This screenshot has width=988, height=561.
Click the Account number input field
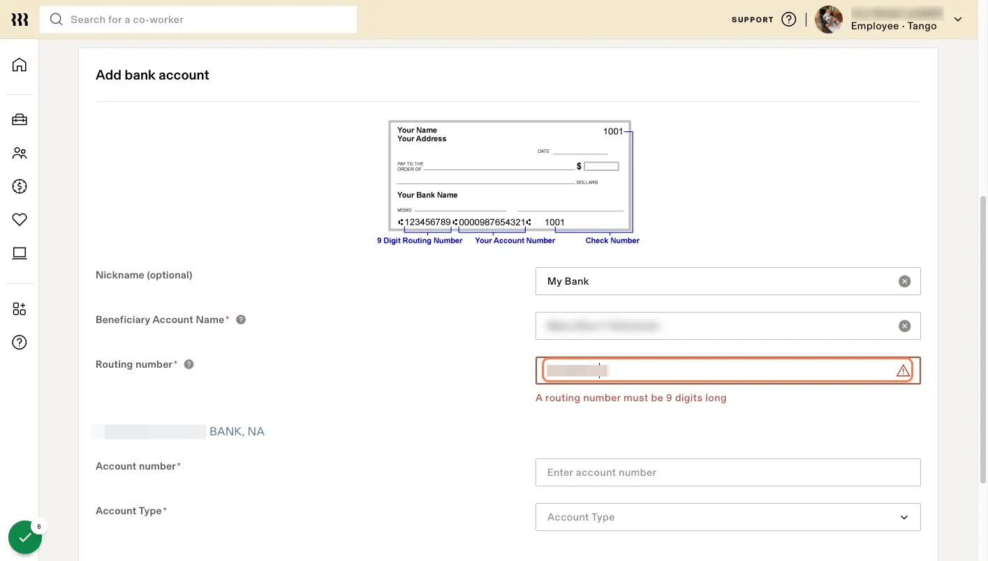[x=728, y=472]
